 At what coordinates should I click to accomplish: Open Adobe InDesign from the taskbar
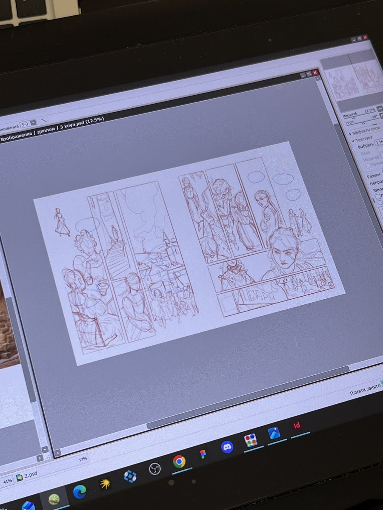point(297,425)
